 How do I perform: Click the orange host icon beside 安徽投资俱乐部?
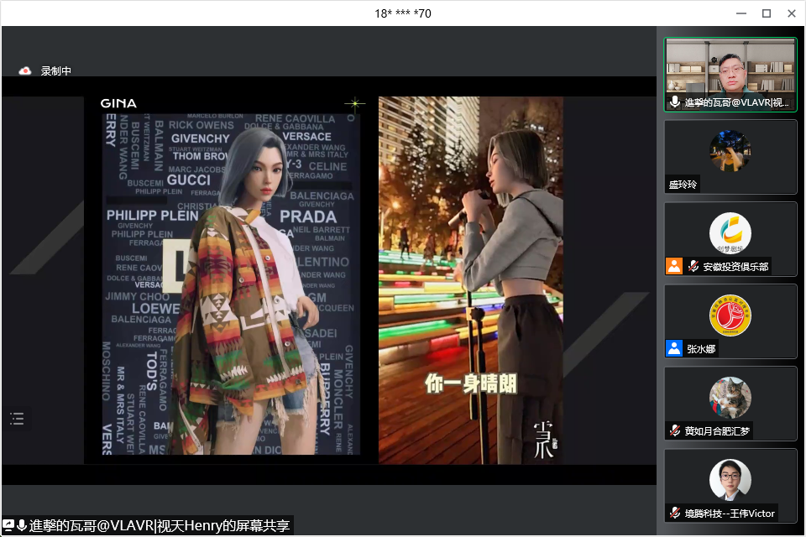674,266
